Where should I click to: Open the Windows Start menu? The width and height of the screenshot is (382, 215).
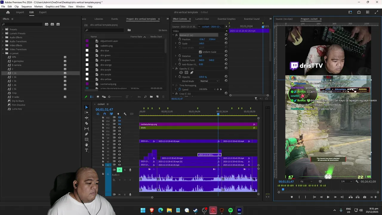[143, 210]
